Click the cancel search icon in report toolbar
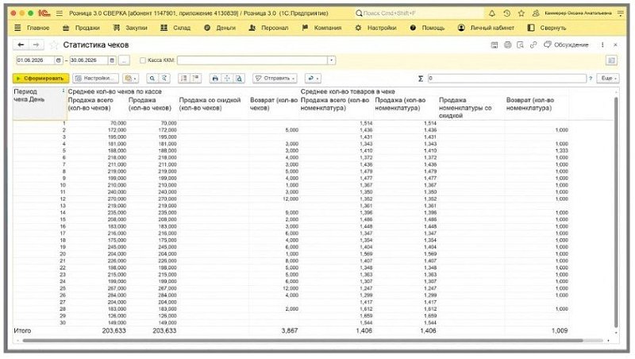Image resolution: width=635 pixels, height=359 pixels. (164, 78)
